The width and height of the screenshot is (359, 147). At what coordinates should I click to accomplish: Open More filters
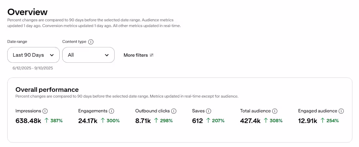[136, 55]
